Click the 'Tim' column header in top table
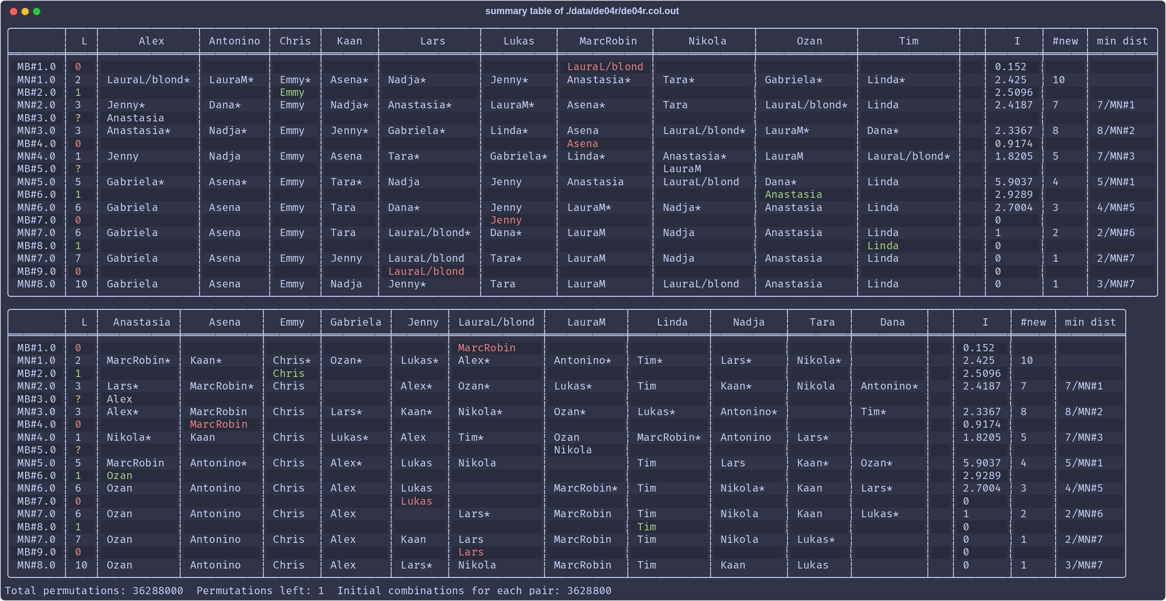This screenshot has width=1166, height=601. (908, 41)
